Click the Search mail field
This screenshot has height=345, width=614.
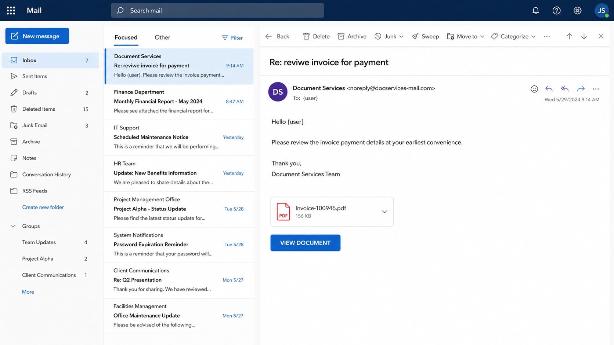217,11
